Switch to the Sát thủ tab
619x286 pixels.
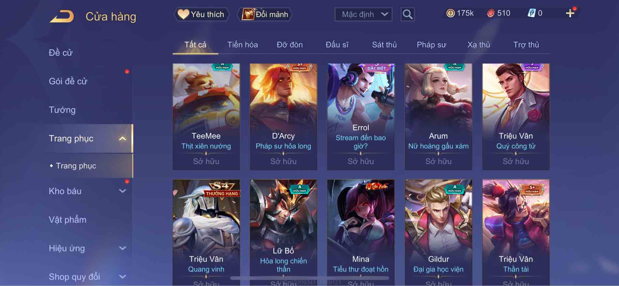(x=384, y=45)
